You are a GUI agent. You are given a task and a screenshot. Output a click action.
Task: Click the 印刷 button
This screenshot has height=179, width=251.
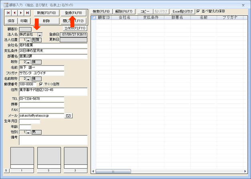(x=24, y=21)
